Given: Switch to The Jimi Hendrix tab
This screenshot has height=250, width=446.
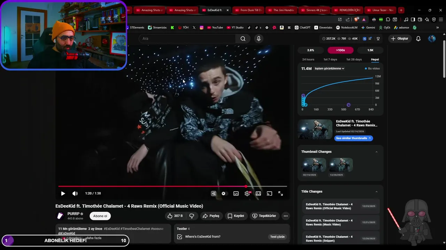Looking at the screenshot, I should pos(281,10).
